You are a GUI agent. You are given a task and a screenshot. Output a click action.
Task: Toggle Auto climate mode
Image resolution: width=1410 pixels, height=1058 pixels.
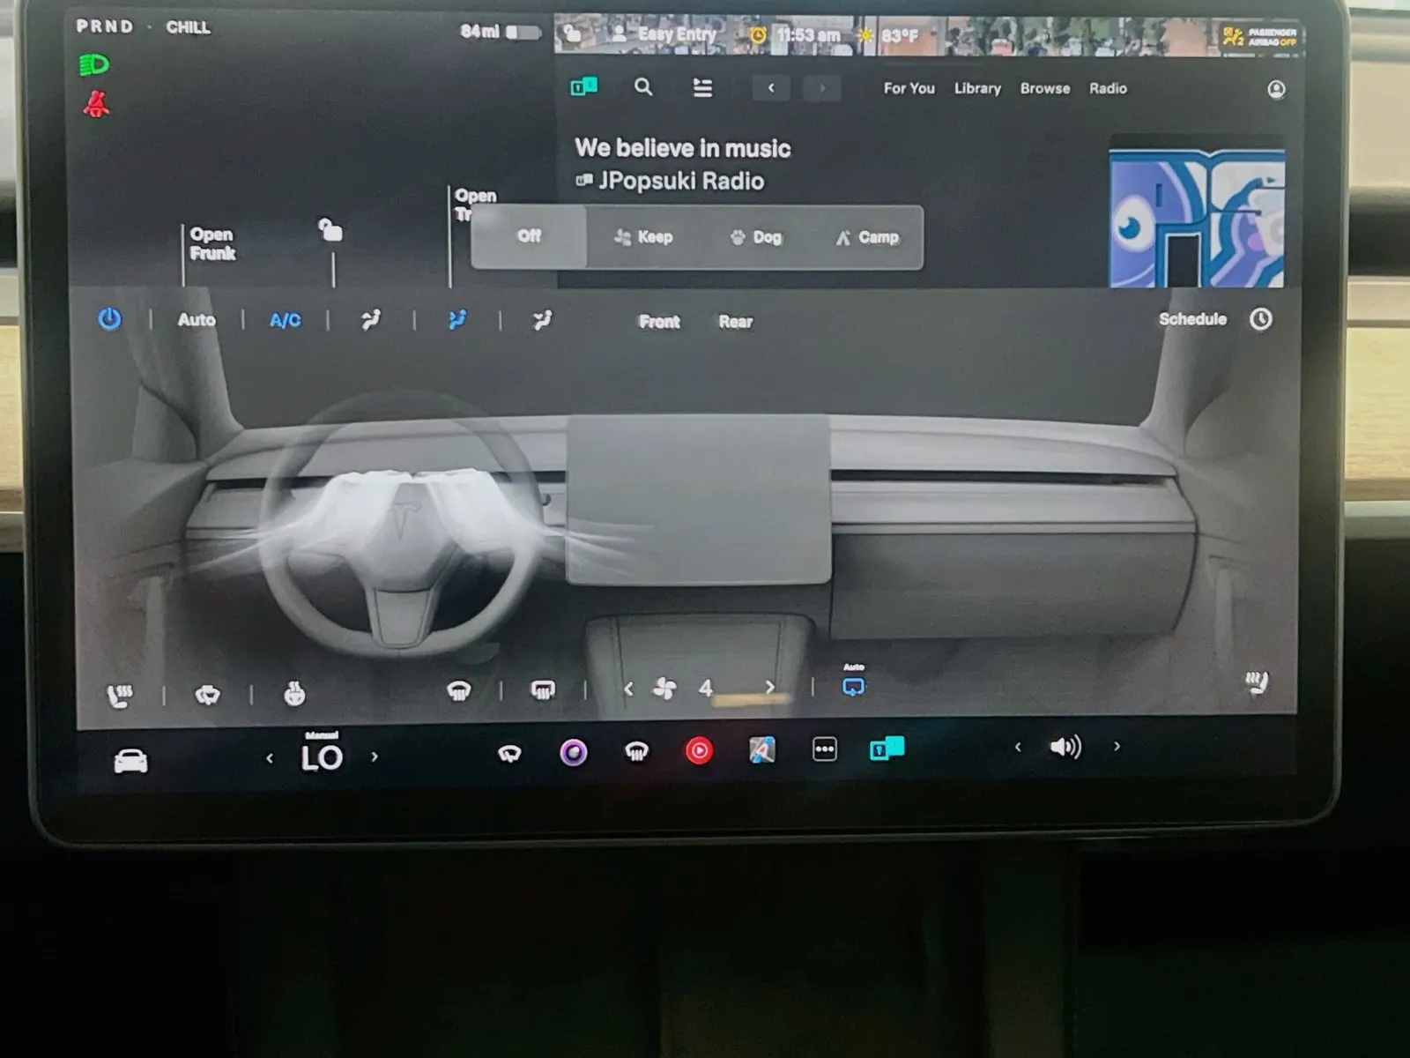(x=197, y=320)
